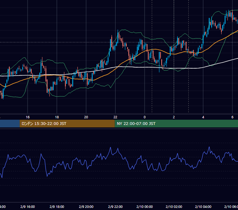
Task: Click the 16 hour label on price chart axis
Action: pyautogui.click(x=28, y=117)
